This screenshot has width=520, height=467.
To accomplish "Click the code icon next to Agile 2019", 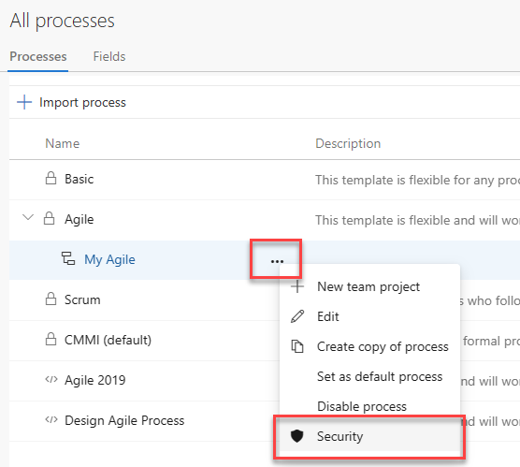I will coord(51,379).
